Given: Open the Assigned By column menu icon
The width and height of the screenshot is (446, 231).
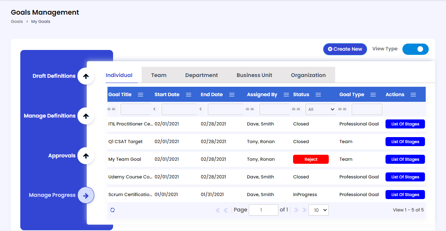Looking at the screenshot, I should [286, 95].
